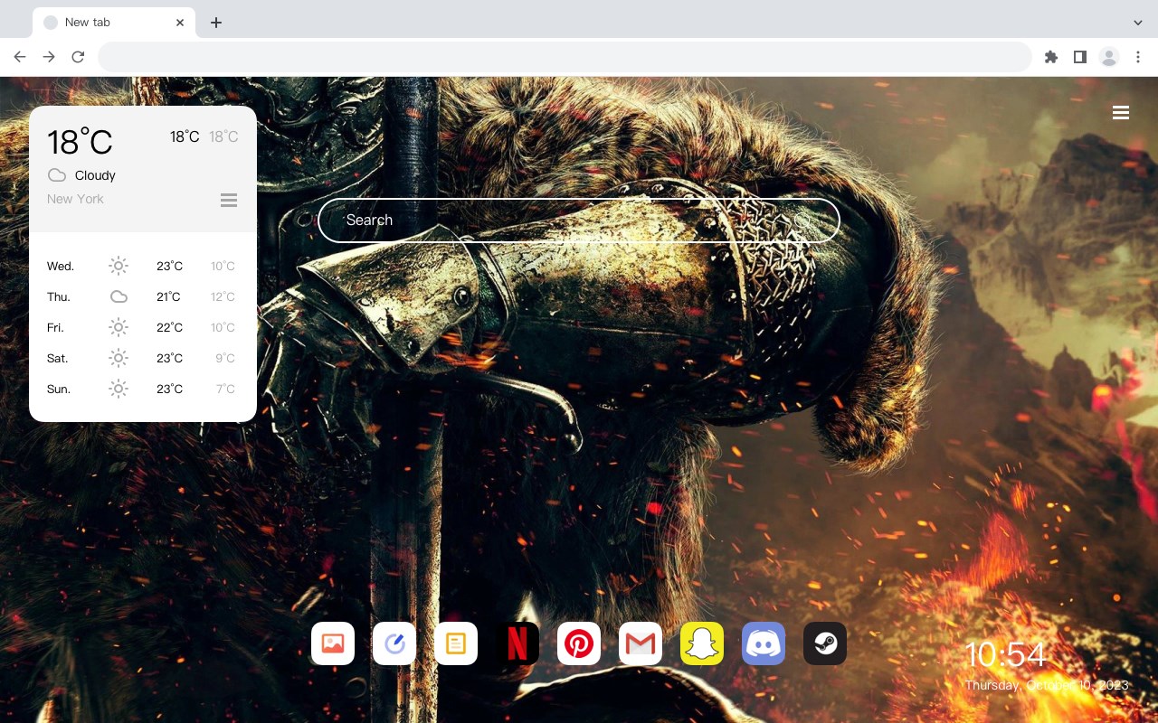Select the Sun. forecast row

143,389
